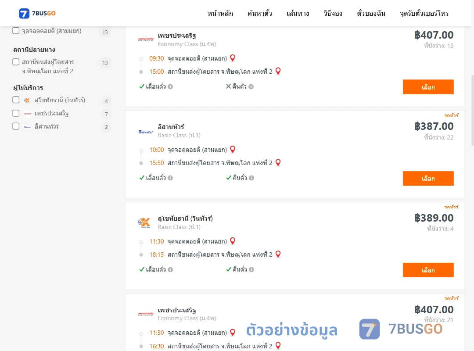Click the สถานีปลายทาง filter heading
The width and height of the screenshot is (474, 351).
click(34, 50)
